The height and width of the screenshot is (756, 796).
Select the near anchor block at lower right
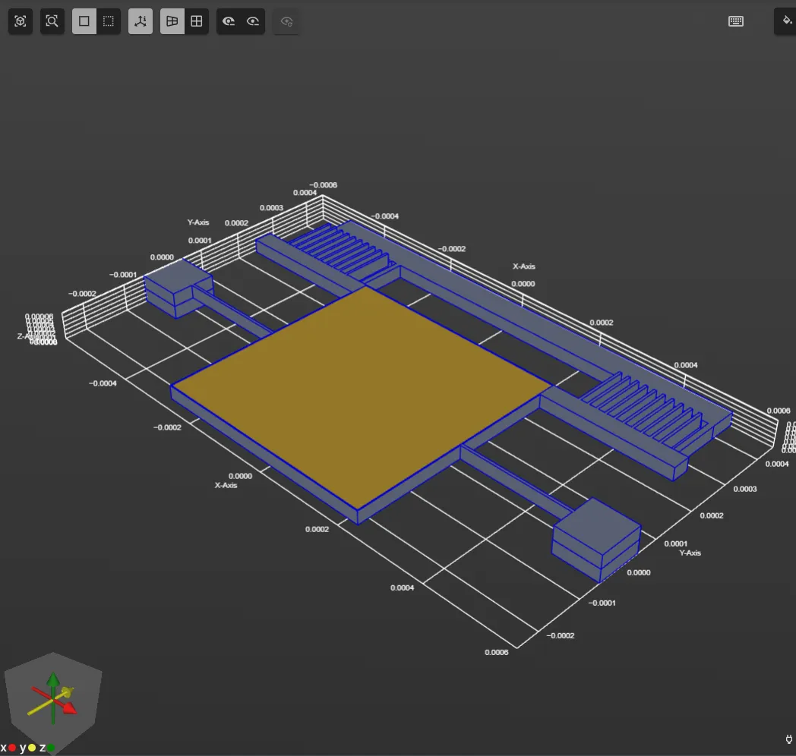tap(597, 539)
